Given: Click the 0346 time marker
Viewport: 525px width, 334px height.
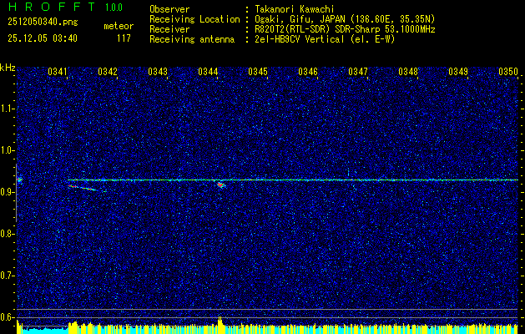Looking at the screenshot, I should (308, 72).
